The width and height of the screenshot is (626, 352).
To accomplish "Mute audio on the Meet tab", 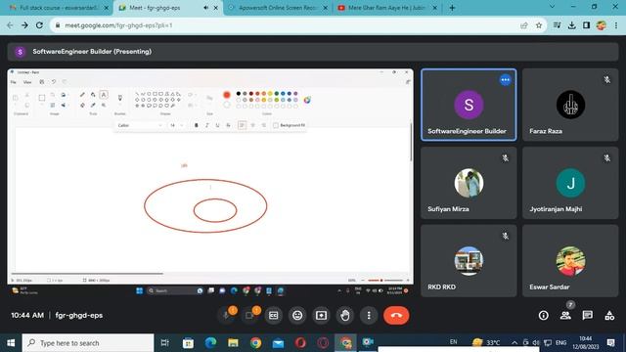I will (205, 8).
